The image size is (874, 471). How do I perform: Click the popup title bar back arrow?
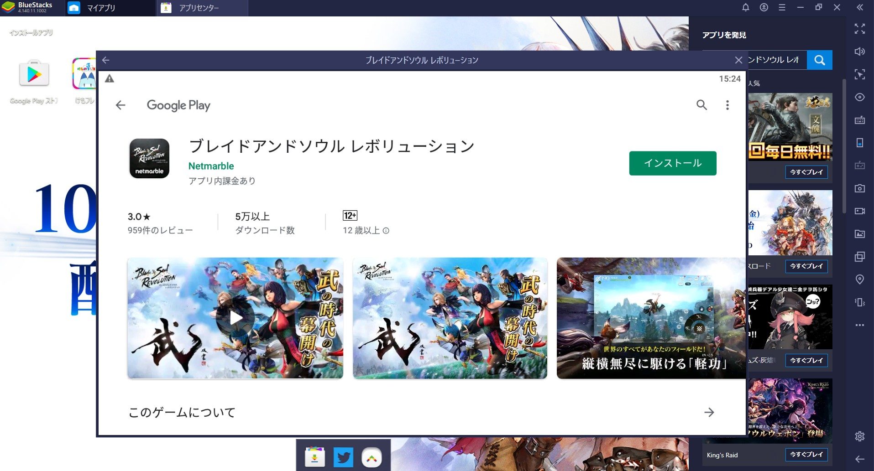click(106, 60)
